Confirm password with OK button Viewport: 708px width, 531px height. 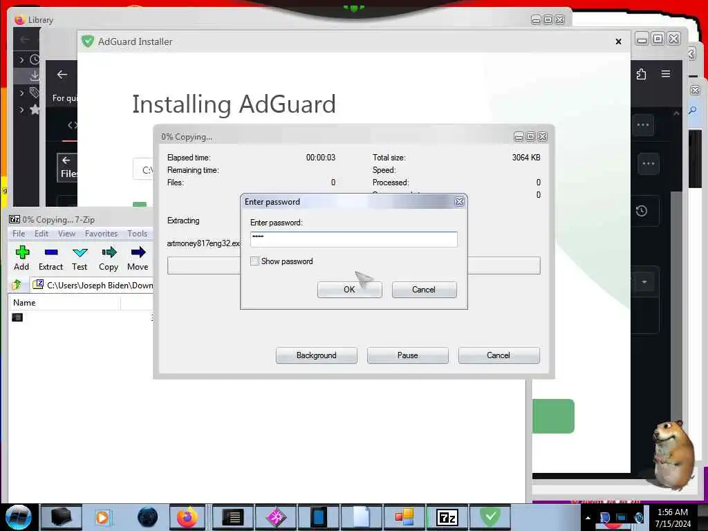(x=349, y=290)
